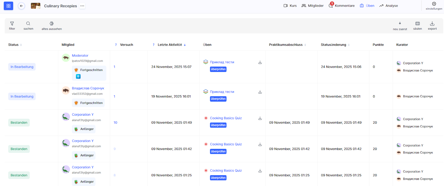Download Moderator's Приклад тести submission
Screen dimensions: 444x186
click(x=260, y=62)
